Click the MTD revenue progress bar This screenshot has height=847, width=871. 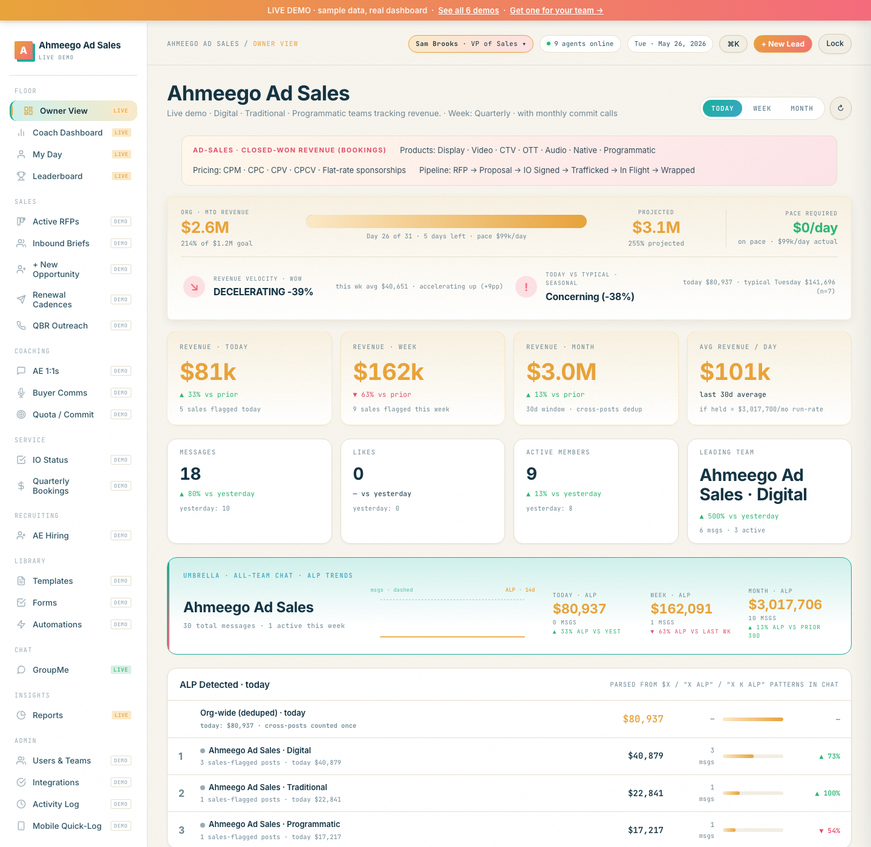[446, 221]
